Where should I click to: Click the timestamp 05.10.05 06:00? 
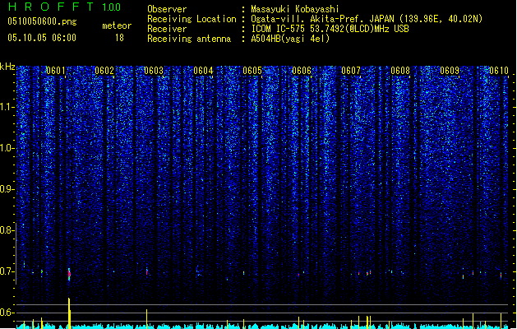coord(42,38)
